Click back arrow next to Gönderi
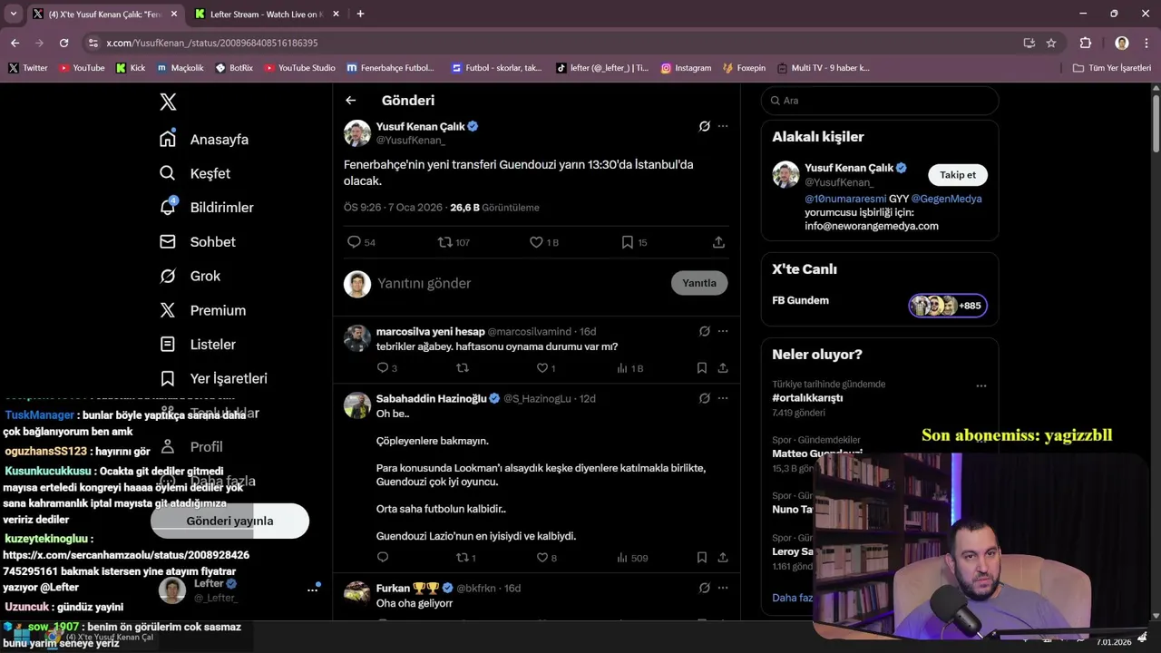Viewport: 1161px width, 653px height. [x=351, y=101]
